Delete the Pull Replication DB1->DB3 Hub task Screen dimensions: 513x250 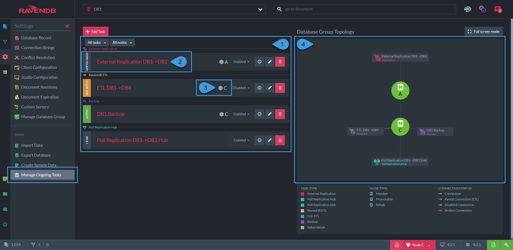[x=280, y=140]
